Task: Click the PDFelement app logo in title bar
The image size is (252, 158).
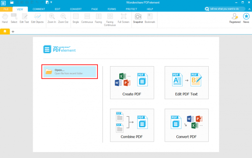Action: pyautogui.click(x=3, y=3)
